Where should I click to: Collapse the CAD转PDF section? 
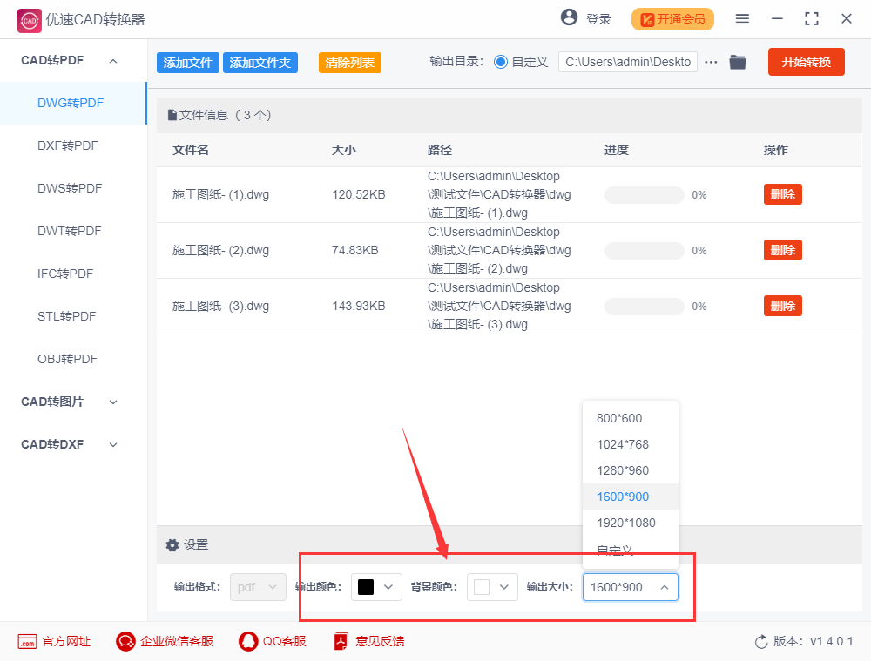pyautogui.click(x=112, y=60)
